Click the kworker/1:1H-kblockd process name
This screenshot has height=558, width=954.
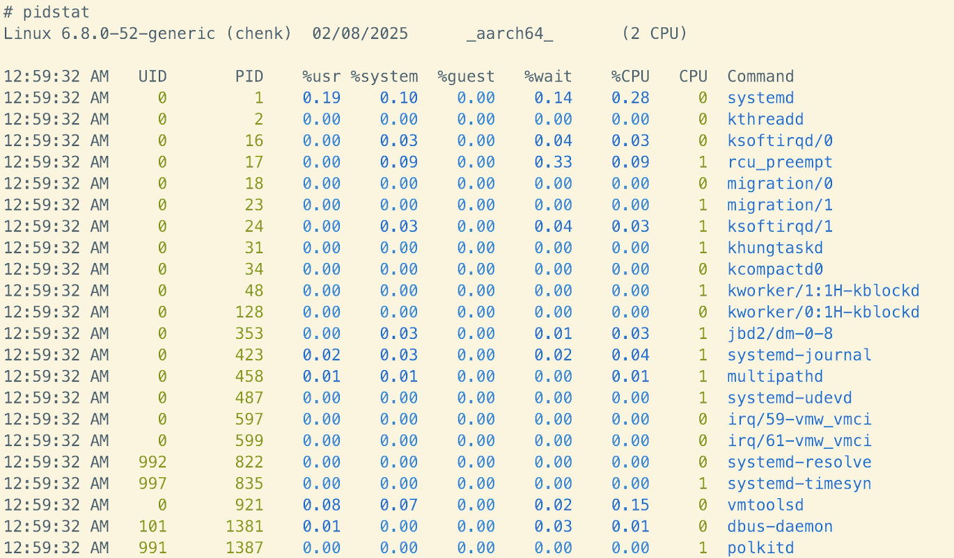point(823,291)
